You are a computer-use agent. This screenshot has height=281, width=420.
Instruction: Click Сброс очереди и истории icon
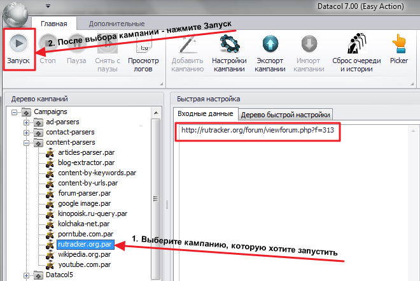tap(357, 43)
